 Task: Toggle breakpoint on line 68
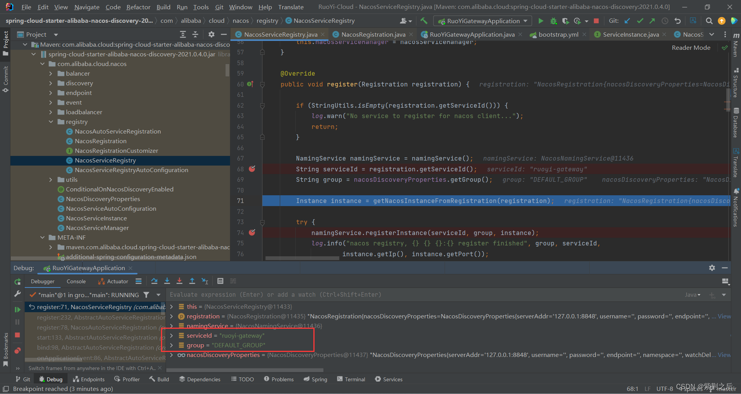click(x=252, y=169)
